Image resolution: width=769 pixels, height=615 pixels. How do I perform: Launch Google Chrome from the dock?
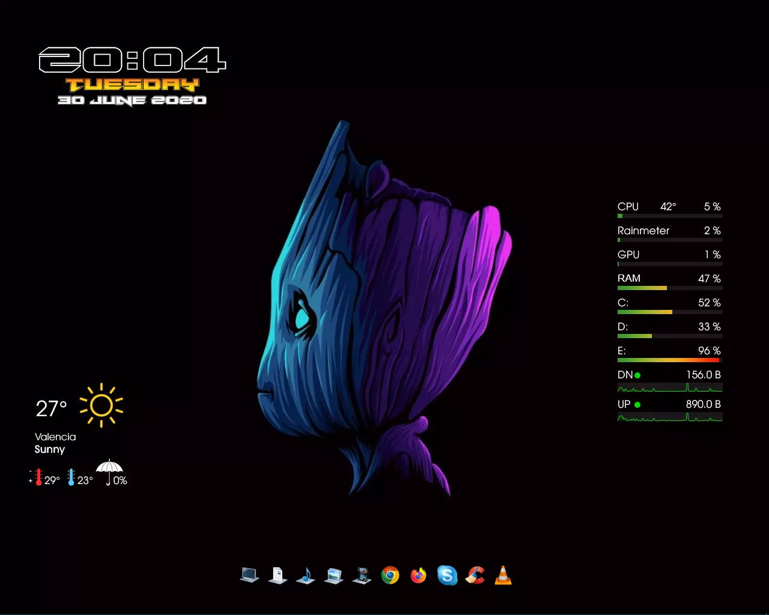(390, 575)
